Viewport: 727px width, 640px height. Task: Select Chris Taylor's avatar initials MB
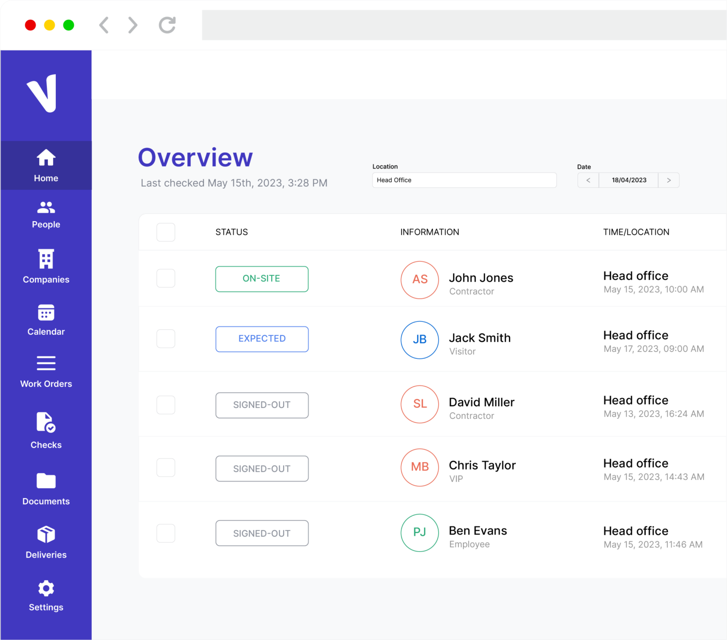(x=419, y=468)
